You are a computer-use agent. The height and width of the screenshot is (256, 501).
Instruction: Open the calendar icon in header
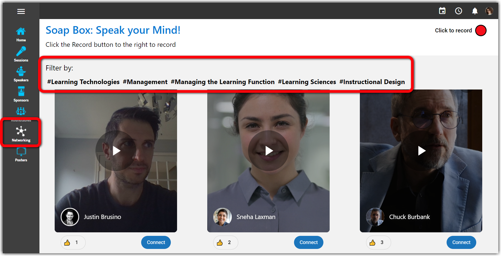coord(442,11)
